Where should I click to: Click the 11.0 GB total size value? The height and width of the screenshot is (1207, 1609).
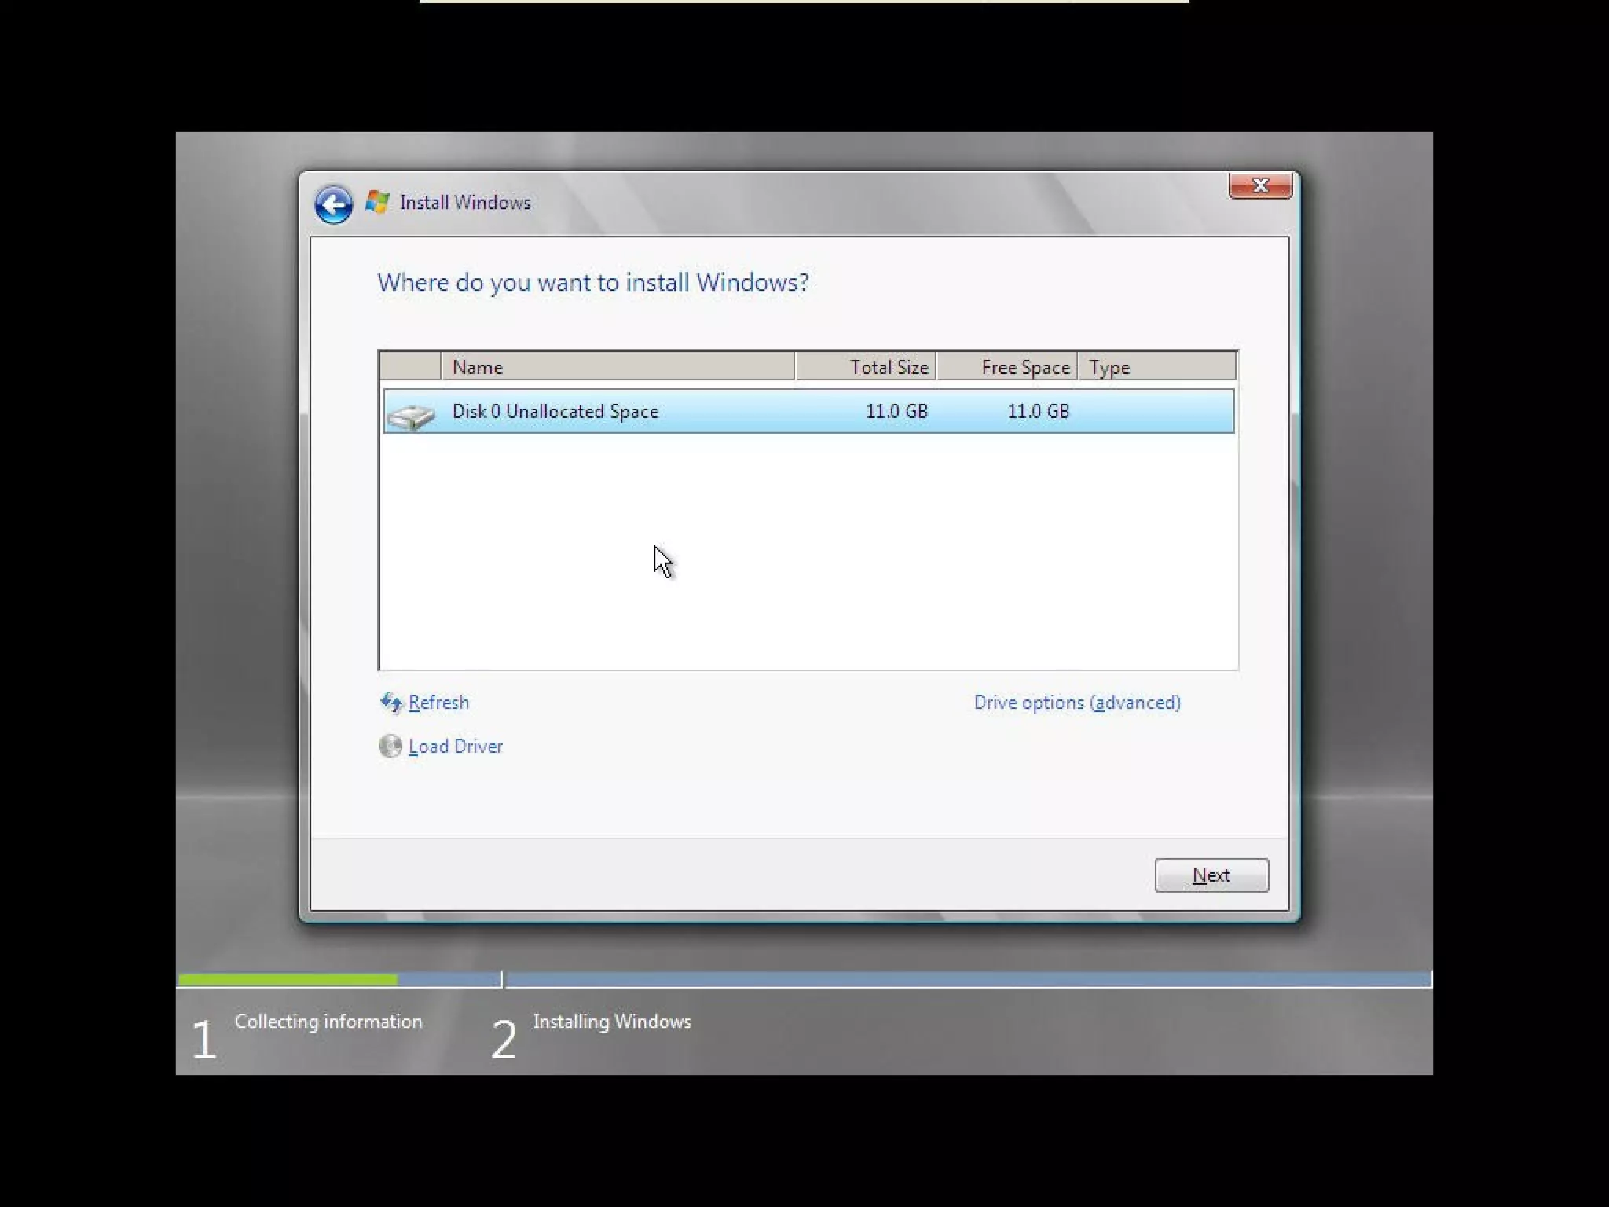coord(896,412)
